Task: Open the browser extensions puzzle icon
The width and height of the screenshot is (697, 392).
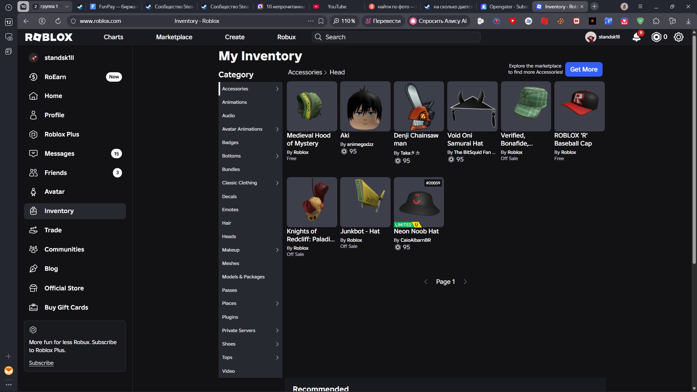Action: [656, 21]
